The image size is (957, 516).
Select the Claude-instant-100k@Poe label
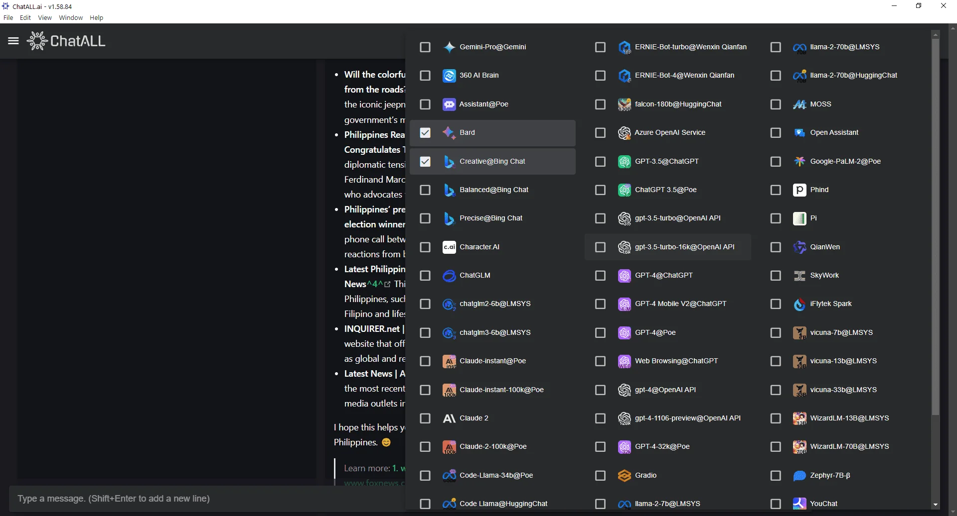[x=501, y=390]
